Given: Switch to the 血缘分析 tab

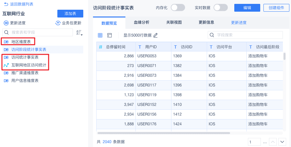Looking at the screenshot, I should coord(142,23).
